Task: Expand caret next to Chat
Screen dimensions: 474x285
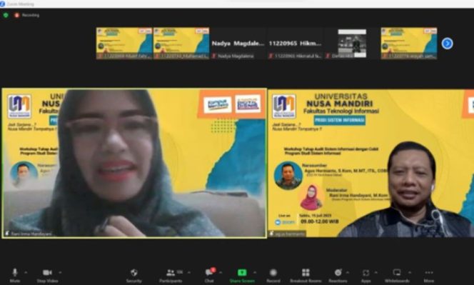Action: pos(221,273)
